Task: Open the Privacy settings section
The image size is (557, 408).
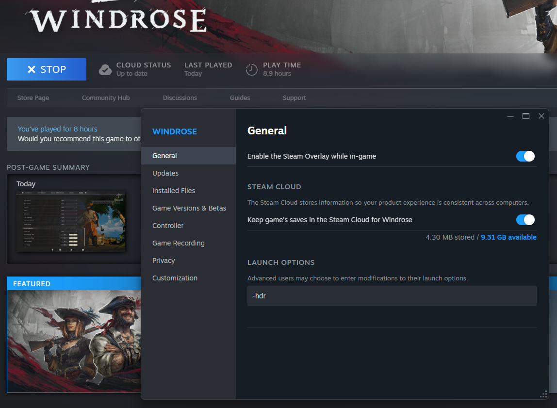Action: [x=189, y=261]
